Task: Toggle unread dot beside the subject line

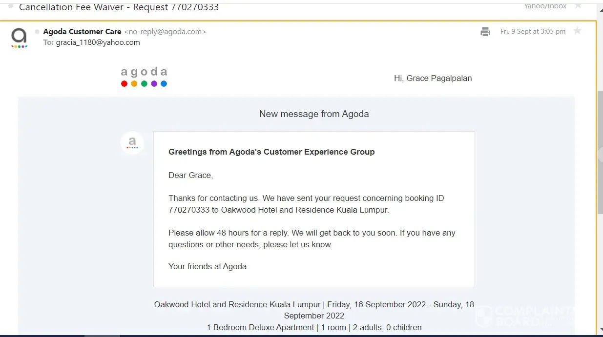Action: coord(11,6)
